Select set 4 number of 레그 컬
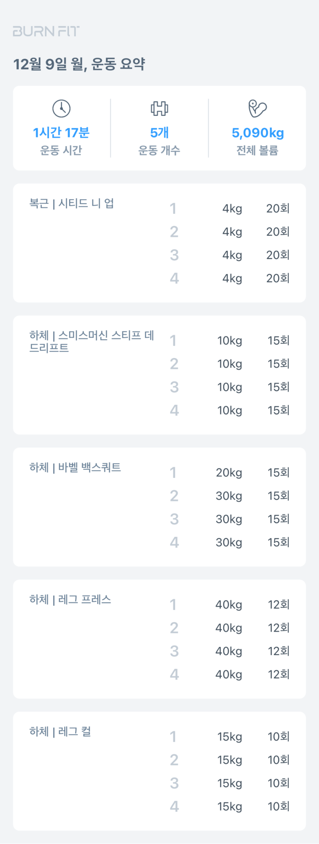 pyautogui.click(x=174, y=806)
